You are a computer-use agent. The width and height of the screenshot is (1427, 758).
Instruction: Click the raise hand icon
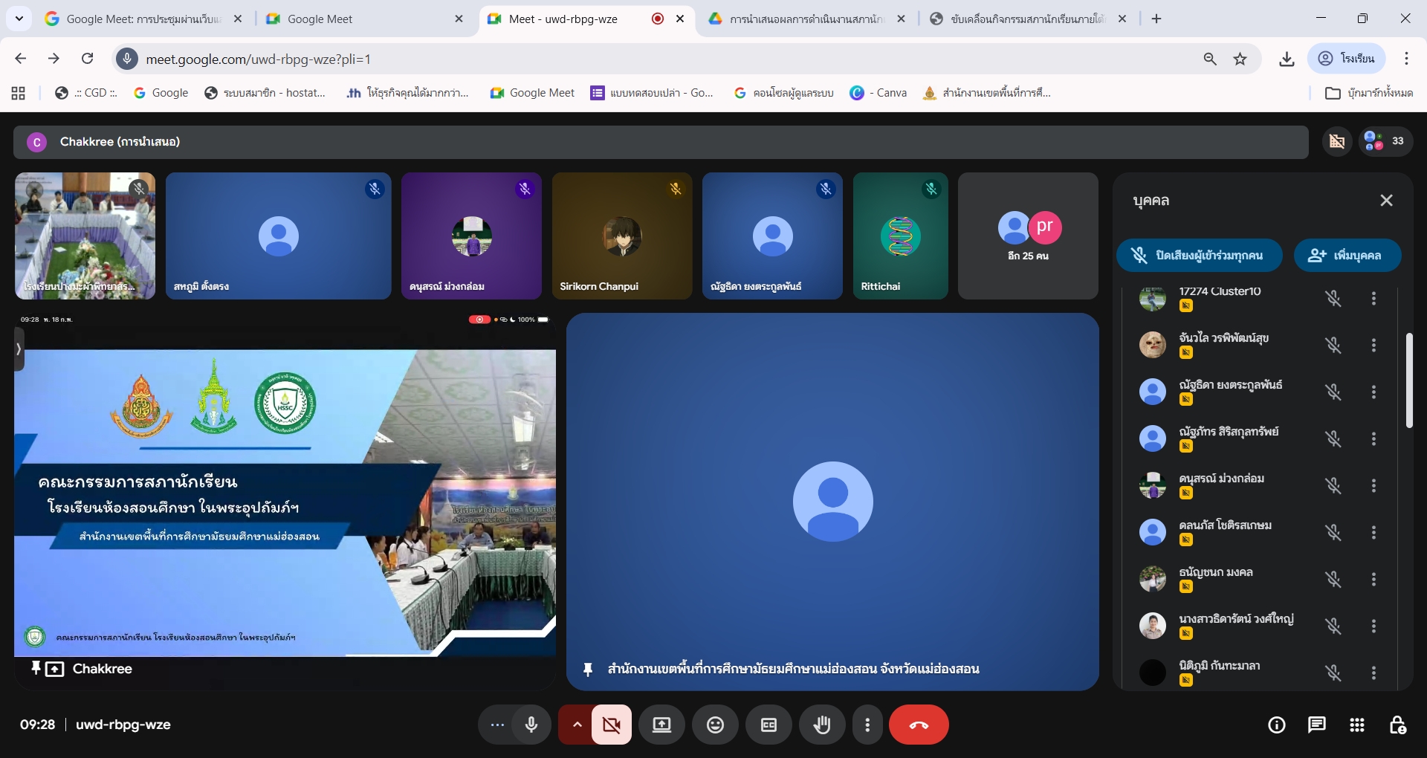click(x=821, y=725)
